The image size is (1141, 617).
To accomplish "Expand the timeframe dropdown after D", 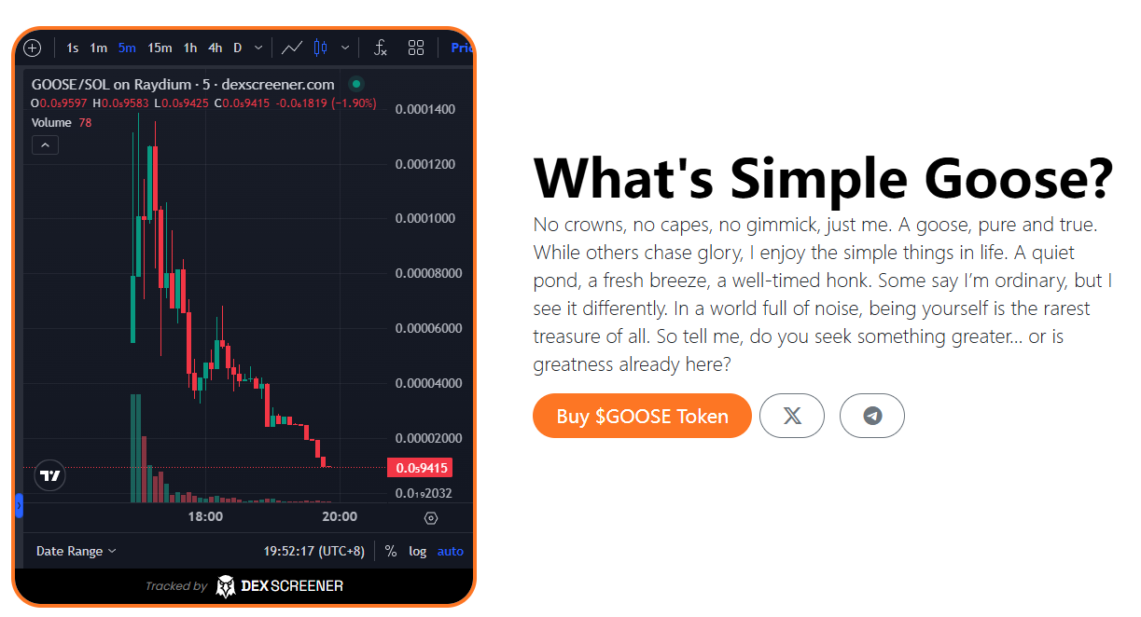I will [258, 48].
